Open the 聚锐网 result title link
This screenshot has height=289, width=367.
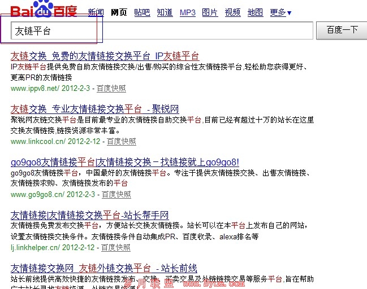click(x=95, y=109)
